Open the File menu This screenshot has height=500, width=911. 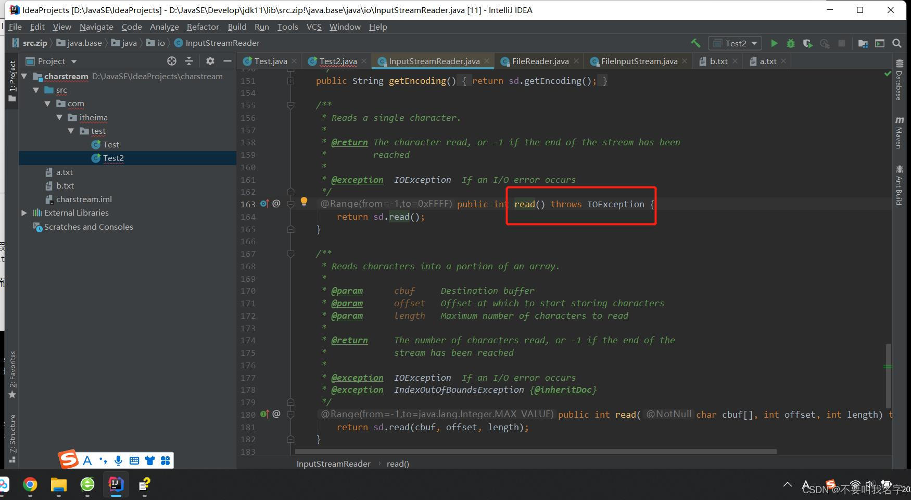(15, 27)
